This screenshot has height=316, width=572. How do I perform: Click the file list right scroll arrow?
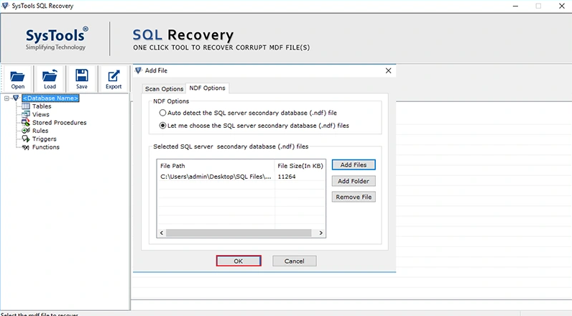(321, 233)
